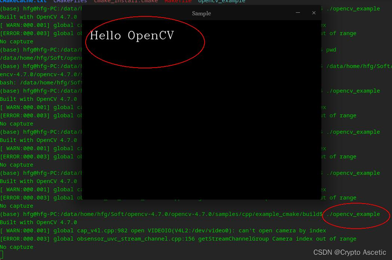
Task: Click the line starting with bash: /data/home
Action: point(41,83)
